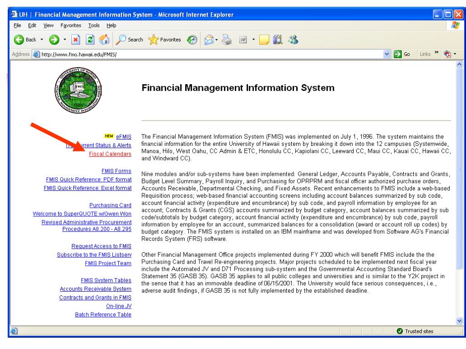Click the FMIS University of Hawaii seal
The height and width of the screenshot is (349, 466).
coord(78,90)
